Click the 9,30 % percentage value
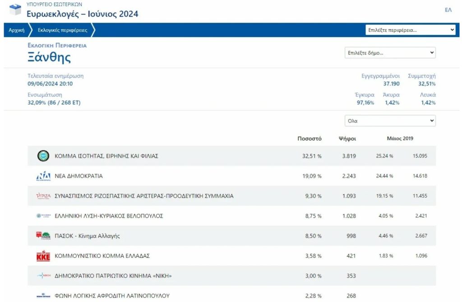Viewport: 462px width, 302px height. click(x=313, y=196)
